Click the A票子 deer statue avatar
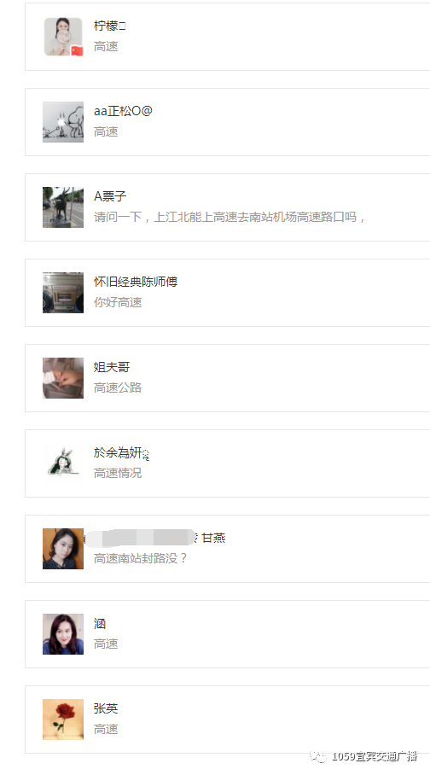The image size is (430, 775). (x=63, y=207)
